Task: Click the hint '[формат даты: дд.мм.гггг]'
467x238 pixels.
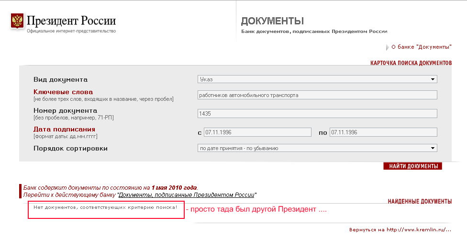Action: (66, 137)
